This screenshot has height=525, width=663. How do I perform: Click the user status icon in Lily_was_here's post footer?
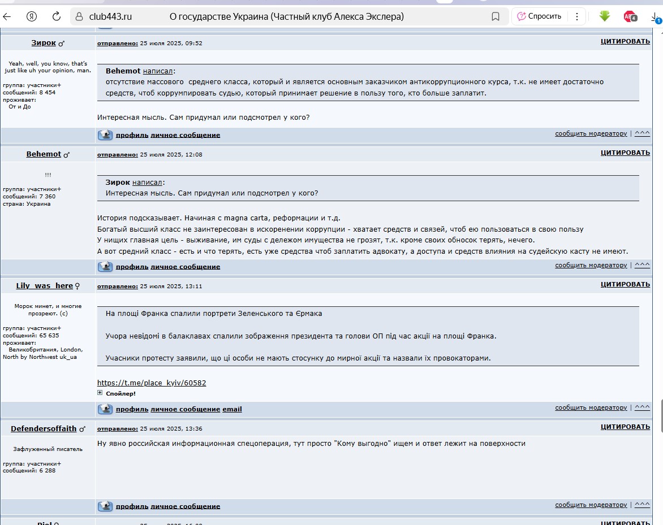click(x=105, y=409)
